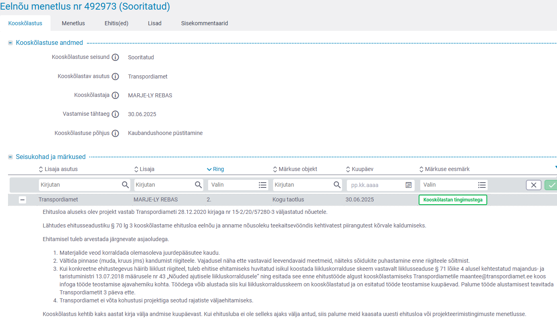
Task: Open the Märkuse eesmärk filter dropdown
Action: click(454, 185)
